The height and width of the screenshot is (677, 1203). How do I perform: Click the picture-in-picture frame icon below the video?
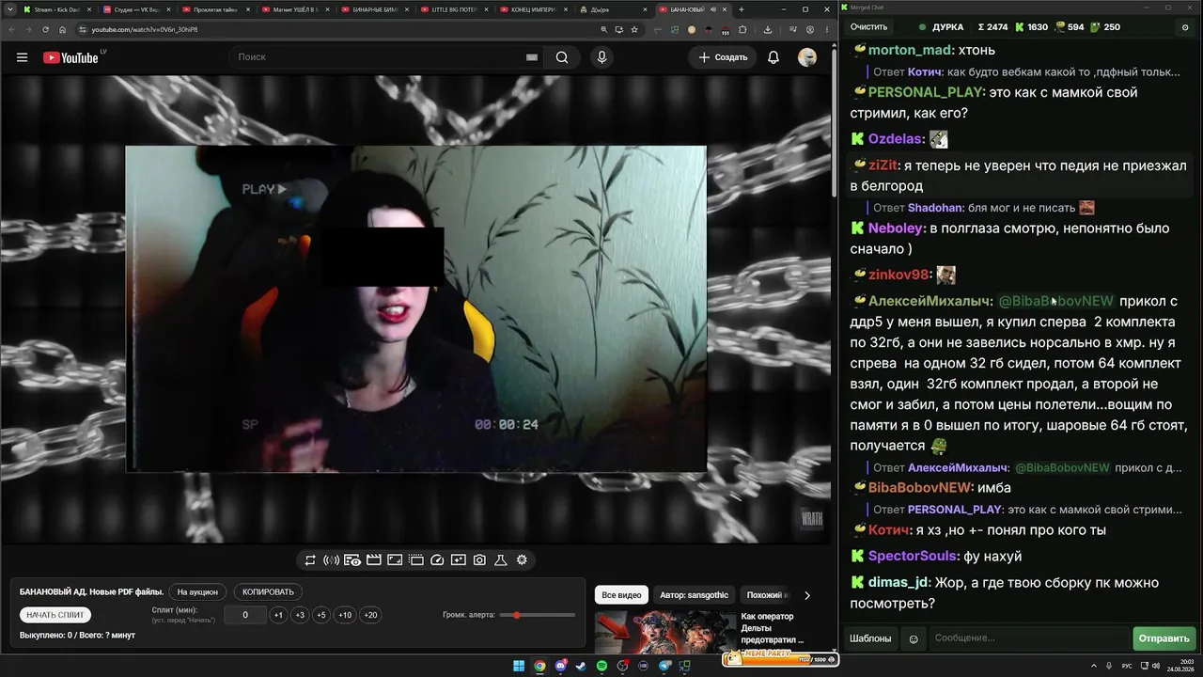point(395,560)
